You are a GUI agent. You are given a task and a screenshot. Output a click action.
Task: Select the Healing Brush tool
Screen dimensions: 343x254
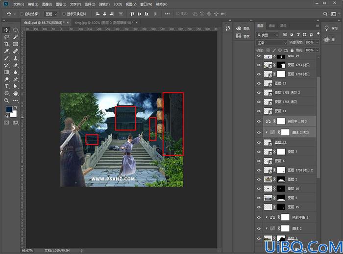coord(15,51)
